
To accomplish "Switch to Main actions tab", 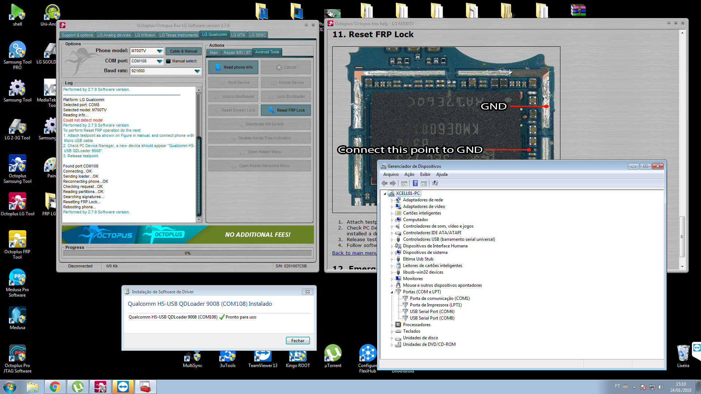I will pos(214,53).
